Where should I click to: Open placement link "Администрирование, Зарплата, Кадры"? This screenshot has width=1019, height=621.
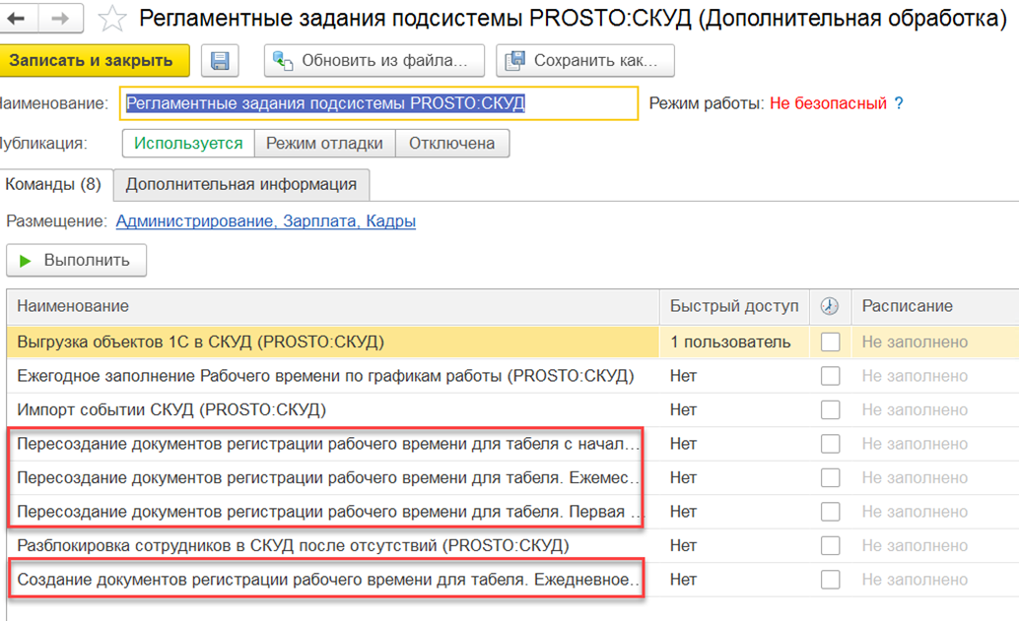point(265,221)
